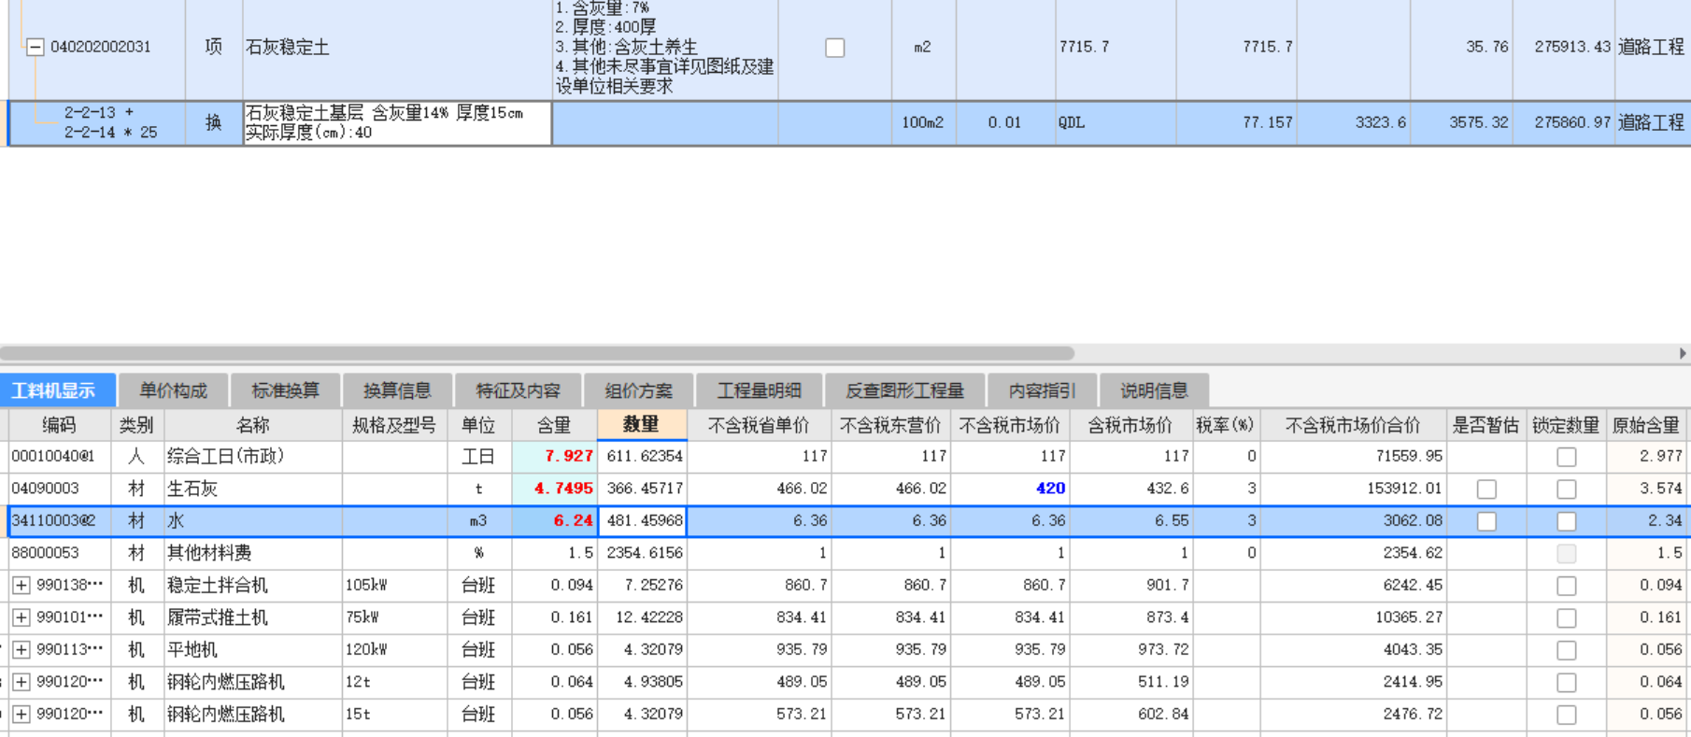Image resolution: width=1691 pixels, height=737 pixels.
Task: Click the scrollbar right arrow
Action: pyautogui.click(x=1683, y=354)
